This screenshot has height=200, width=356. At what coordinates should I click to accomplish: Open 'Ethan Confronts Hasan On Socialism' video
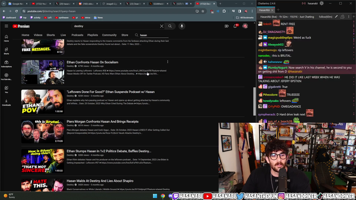click(x=92, y=62)
